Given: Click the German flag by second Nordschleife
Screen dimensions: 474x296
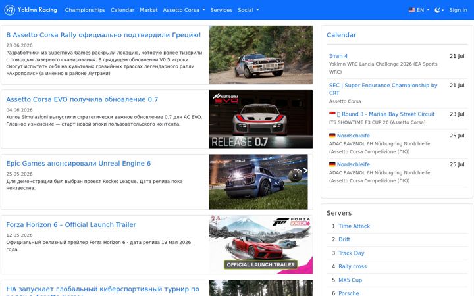Looking at the screenshot, I should click(332, 164).
